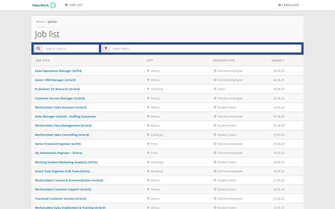Click Vienna in Customer Success Manager row

pos(155,98)
